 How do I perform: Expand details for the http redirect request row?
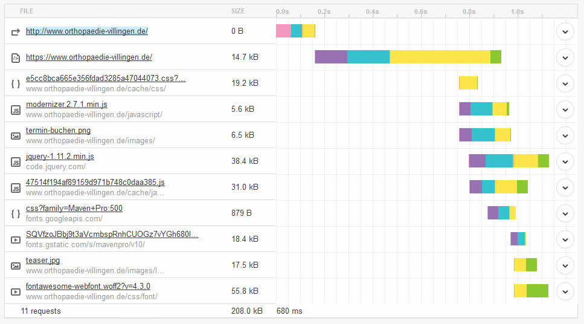(565, 31)
